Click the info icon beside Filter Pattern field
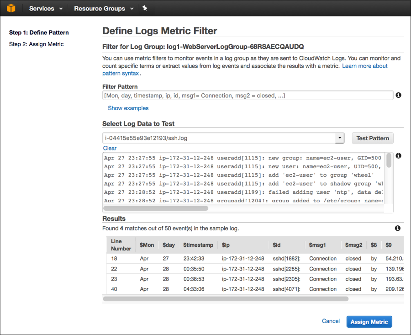The height and width of the screenshot is (335, 411). (x=398, y=95)
